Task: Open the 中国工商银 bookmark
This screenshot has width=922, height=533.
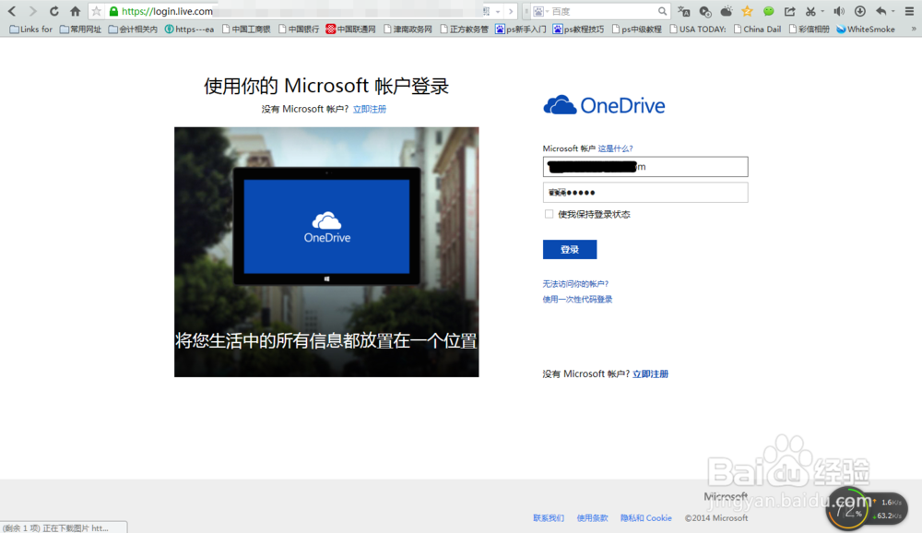Action: [246, 29]
